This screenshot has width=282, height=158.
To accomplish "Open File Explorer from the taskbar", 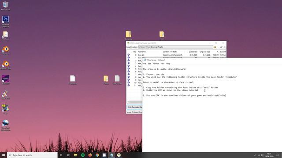I will coord(75,155).
